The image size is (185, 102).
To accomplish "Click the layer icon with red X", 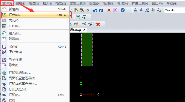I will pyautogui.click(x=98, y=24).
